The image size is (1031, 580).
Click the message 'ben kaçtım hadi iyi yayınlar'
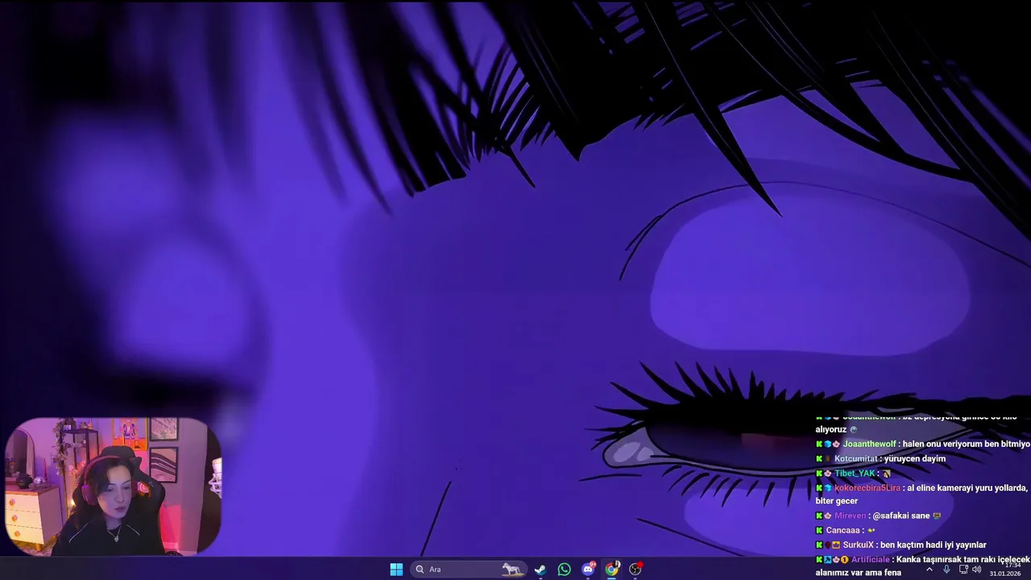(934, 545)
